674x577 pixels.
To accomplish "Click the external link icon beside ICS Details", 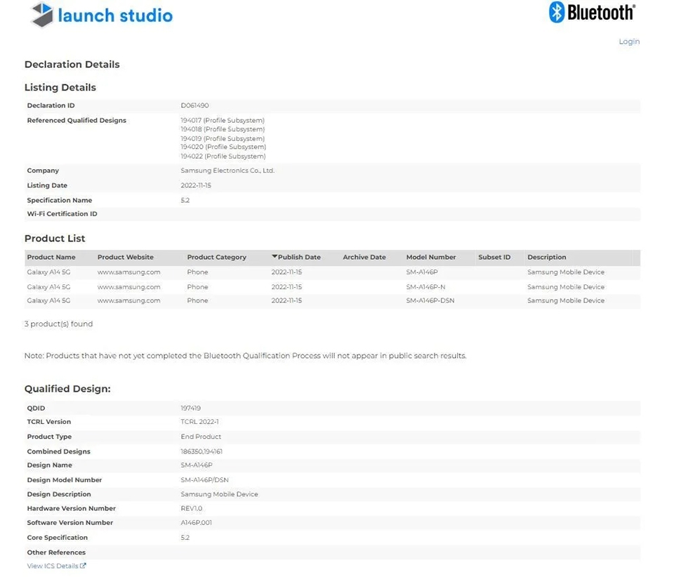I will click(83, 566).
